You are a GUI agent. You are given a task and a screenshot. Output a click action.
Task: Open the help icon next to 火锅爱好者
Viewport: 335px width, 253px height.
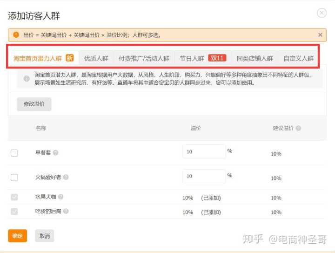point(66,177)
